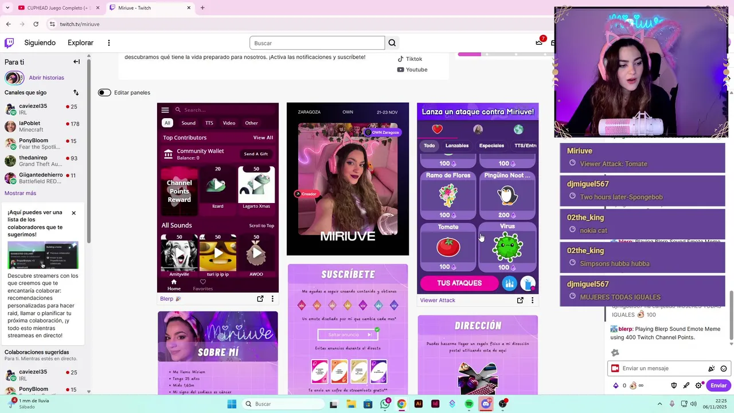The height and width of the screenshot is (413, 734).
Task: Open Explorar in top navigation
Action: pos(80,42)
